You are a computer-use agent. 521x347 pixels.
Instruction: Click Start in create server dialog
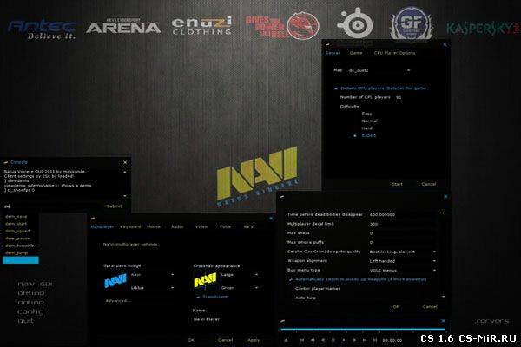[x=397, y=184]
